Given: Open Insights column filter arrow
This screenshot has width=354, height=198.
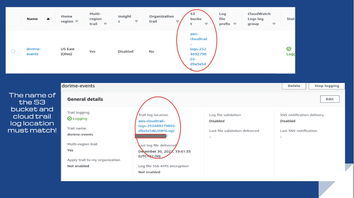Looking at the screenshot, I should [136, 21].
